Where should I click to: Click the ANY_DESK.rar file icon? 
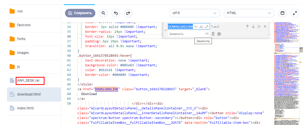point(12,80)
